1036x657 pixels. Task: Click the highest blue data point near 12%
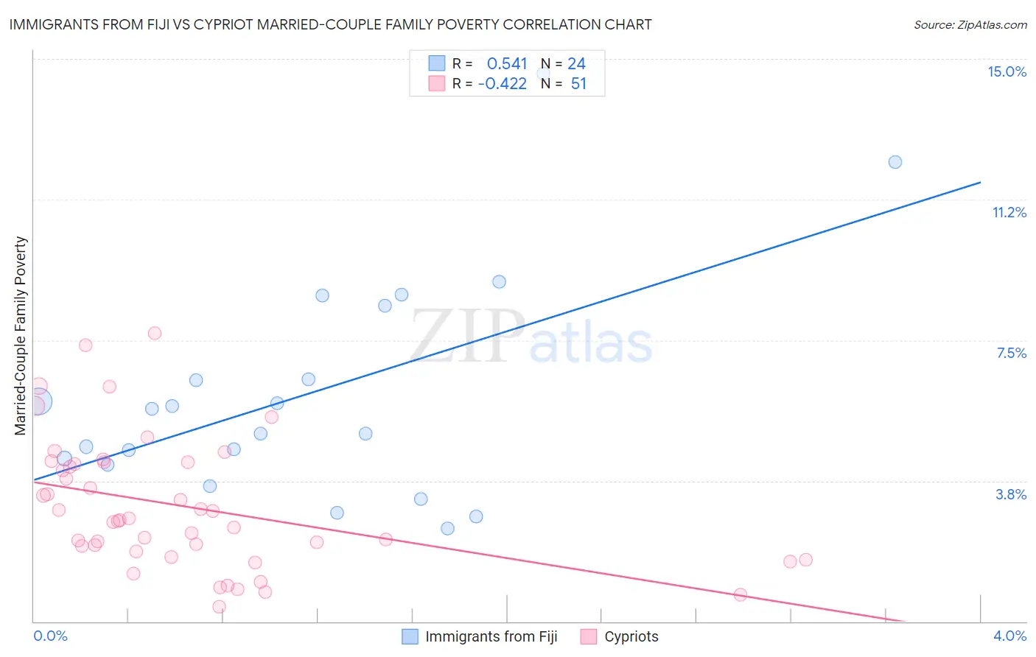tap(895, 162)
